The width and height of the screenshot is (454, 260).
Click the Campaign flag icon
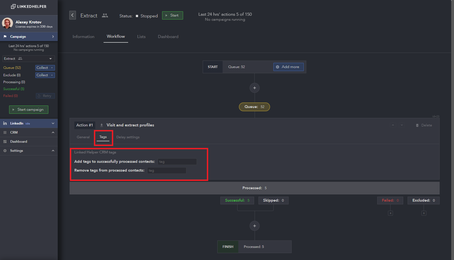(x=5, y=37)
